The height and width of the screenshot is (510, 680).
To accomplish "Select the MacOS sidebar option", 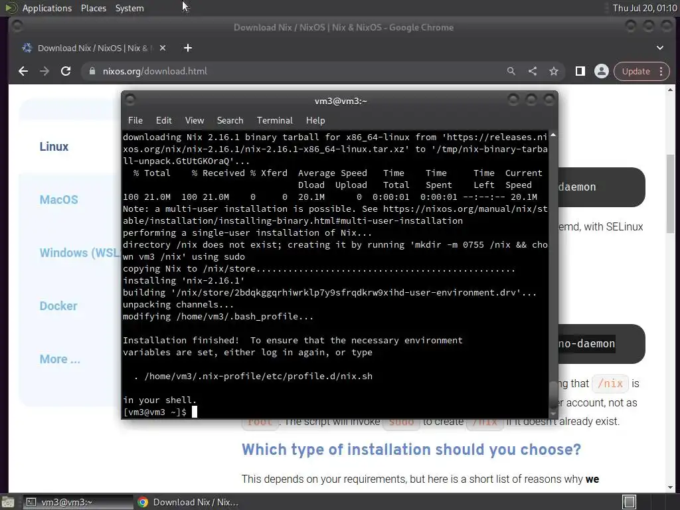I will point(59,199).
